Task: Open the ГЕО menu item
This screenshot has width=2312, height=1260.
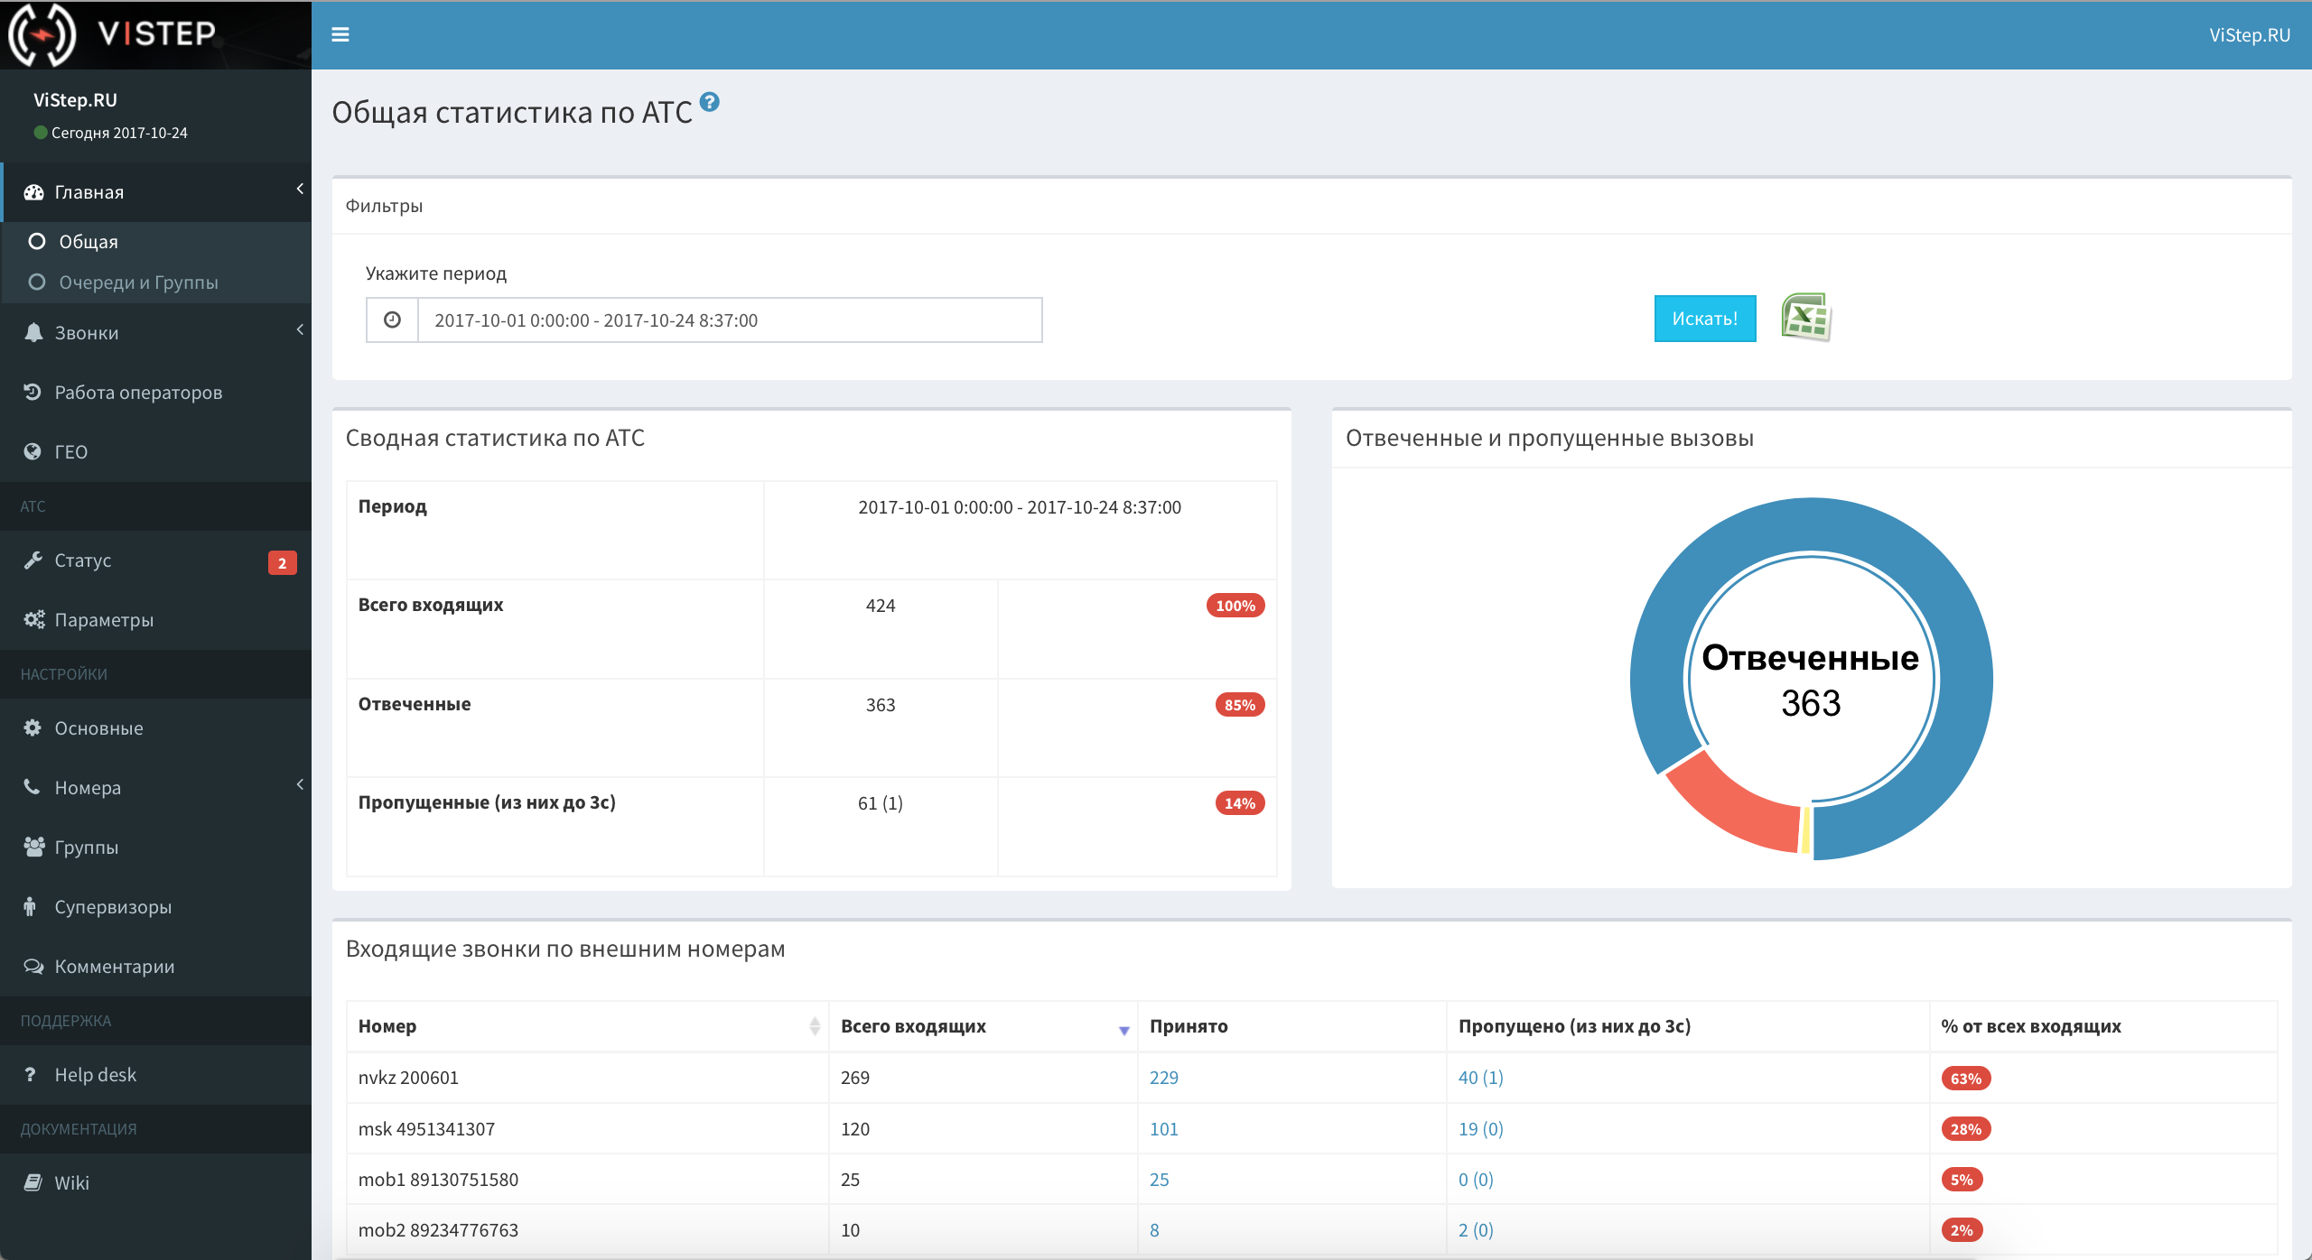Action: [155, 451]
